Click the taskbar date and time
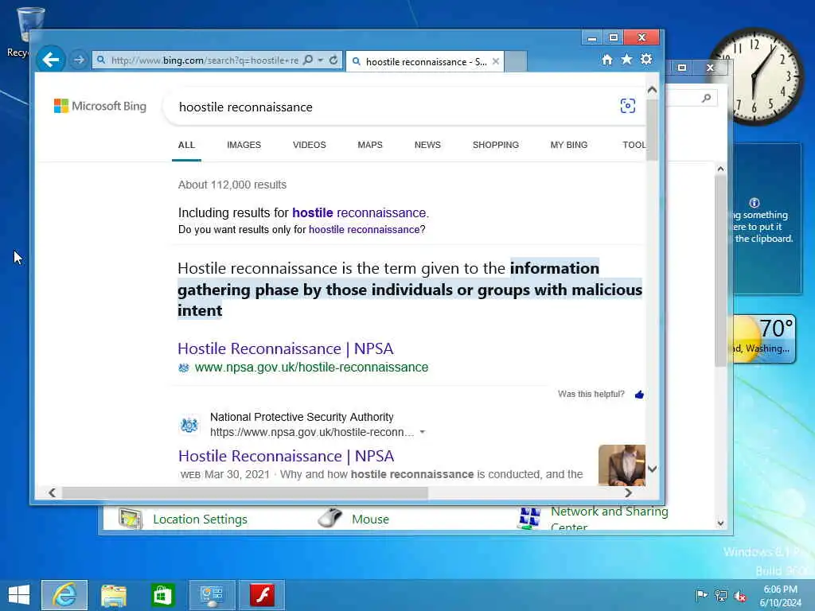 (x=780, y=596)
